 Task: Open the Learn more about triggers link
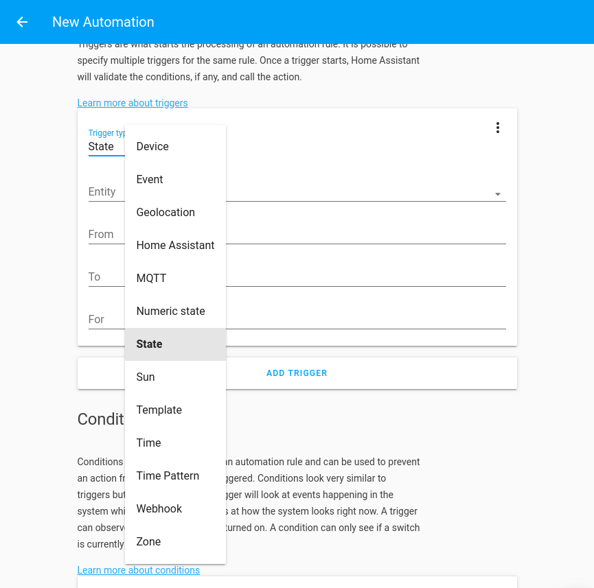pyautogui.click(x=133, y=103)
